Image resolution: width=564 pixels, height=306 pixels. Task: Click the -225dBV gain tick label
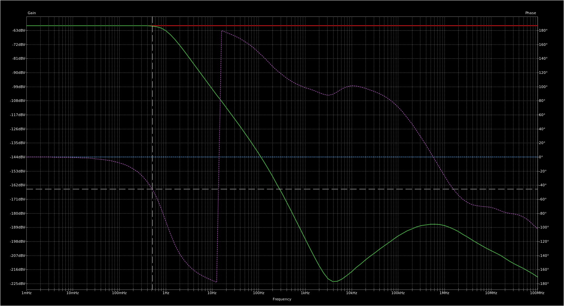click(x=18, y=284)
